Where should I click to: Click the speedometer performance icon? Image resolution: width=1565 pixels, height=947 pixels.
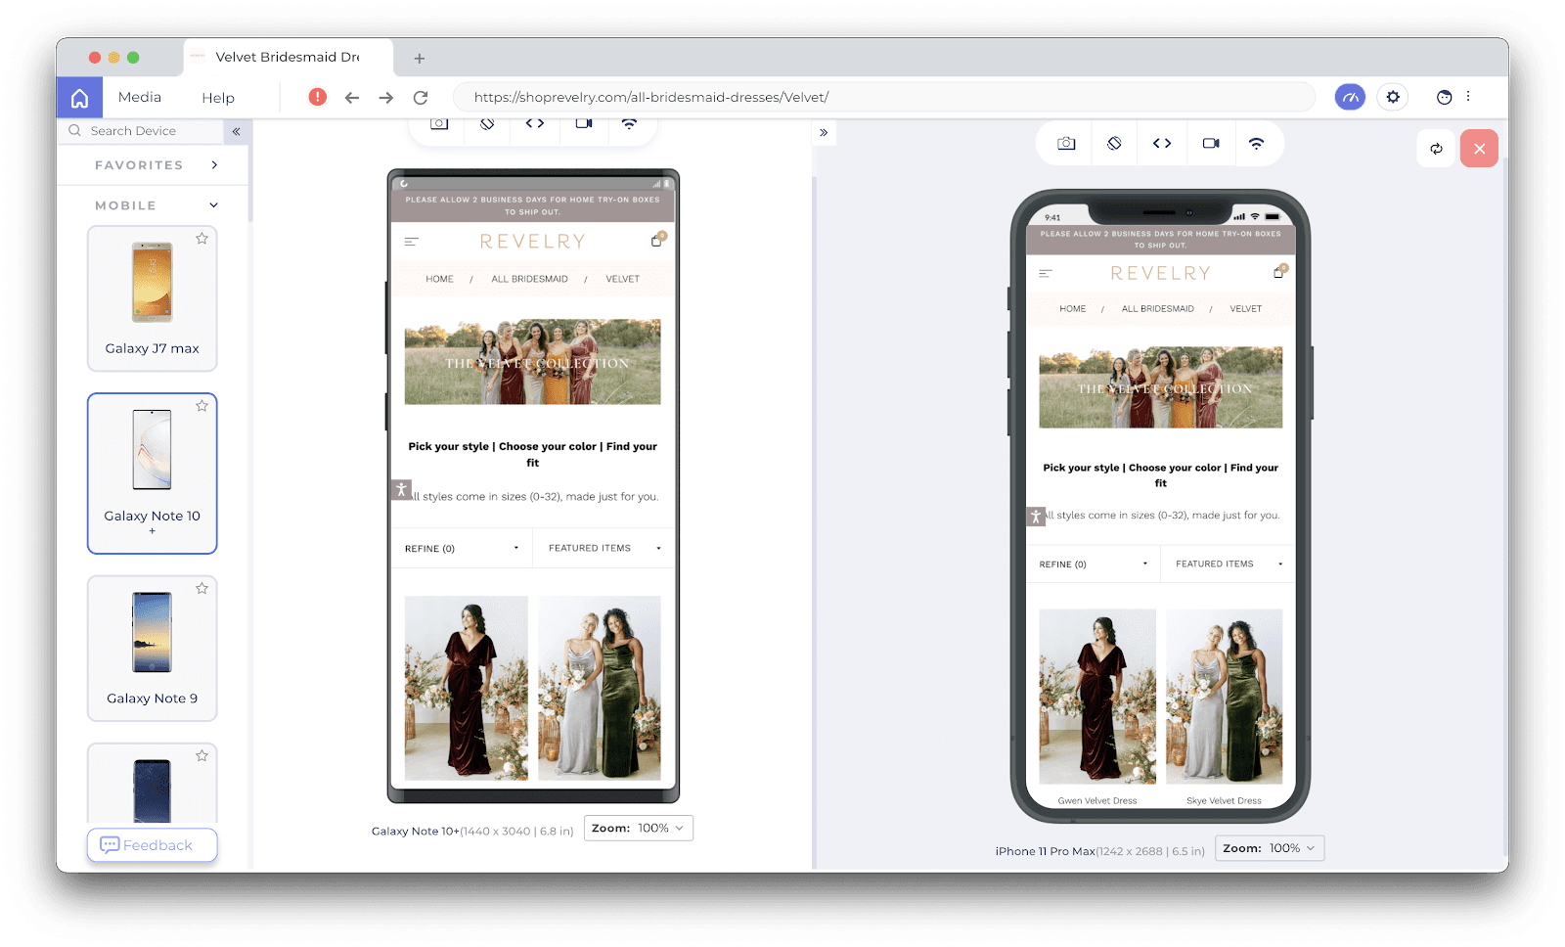click(x=1350, y=97)
